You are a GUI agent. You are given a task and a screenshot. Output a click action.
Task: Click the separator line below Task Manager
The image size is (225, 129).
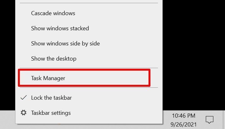(x=88, y=88)
